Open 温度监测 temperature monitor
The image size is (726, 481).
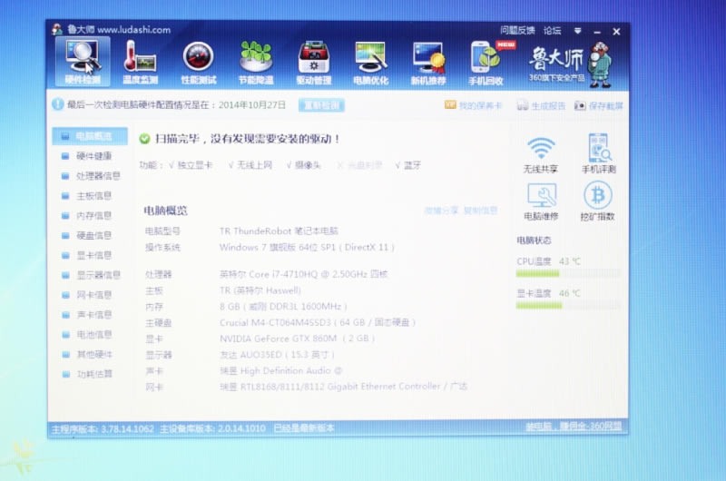point(140,63)
